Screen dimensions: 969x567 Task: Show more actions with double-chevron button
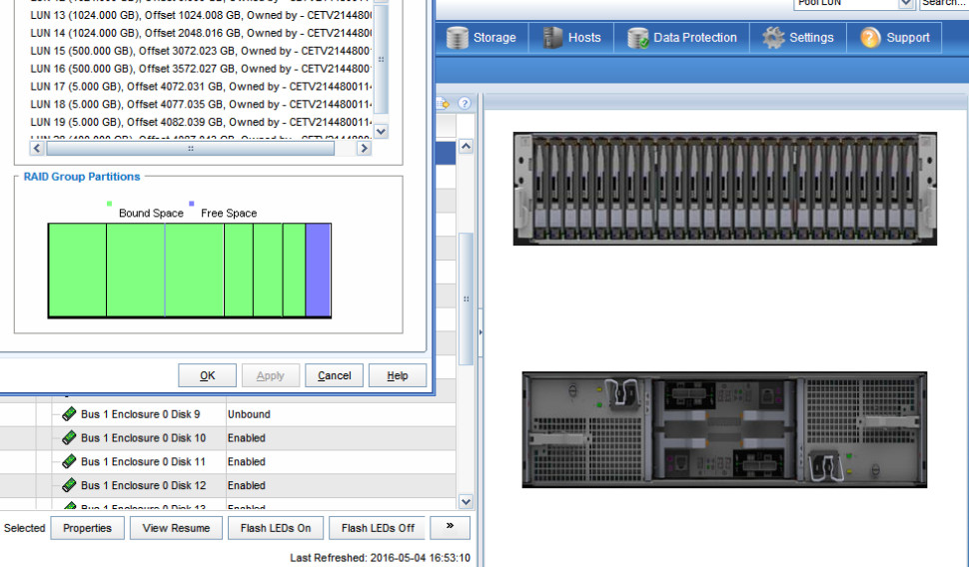(x=450, y=527)
